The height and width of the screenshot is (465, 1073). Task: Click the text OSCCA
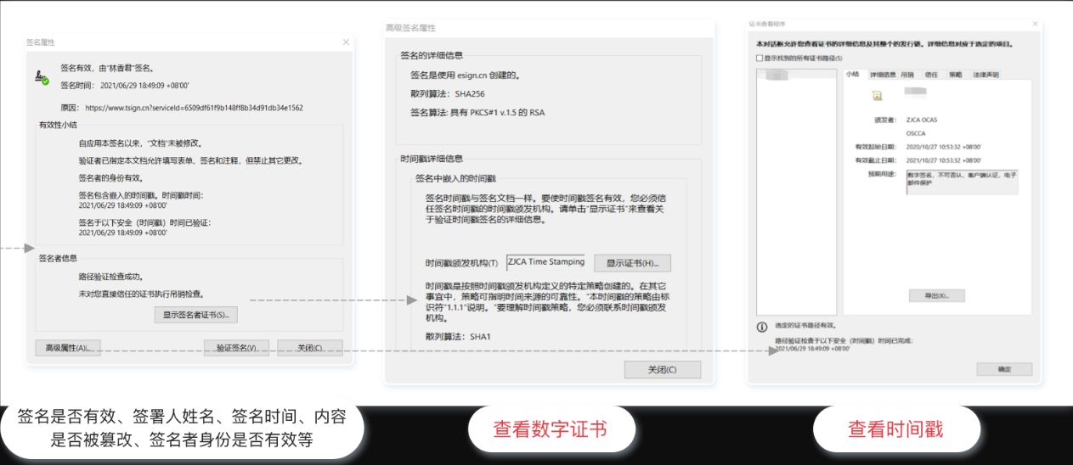click(916, 133)
